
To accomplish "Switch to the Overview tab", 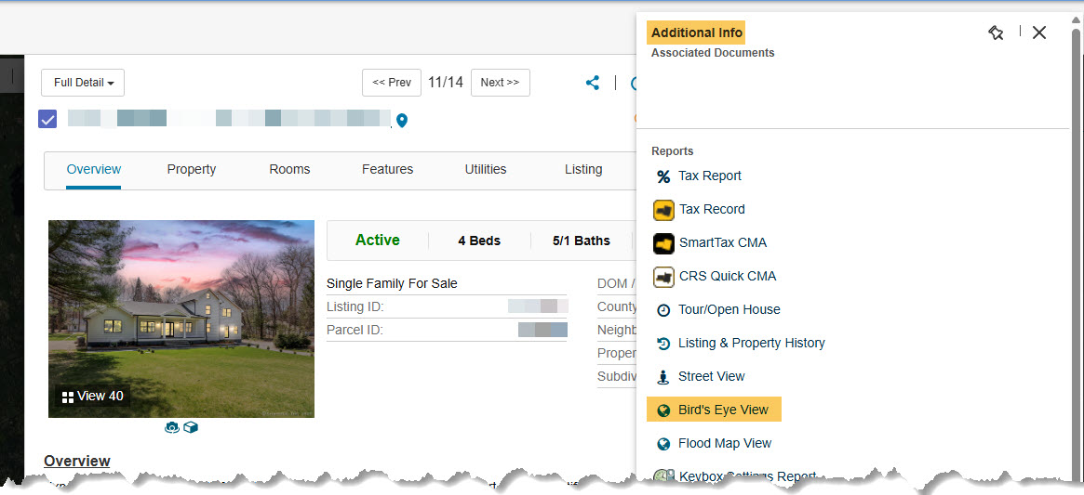I will coord(94,169).
